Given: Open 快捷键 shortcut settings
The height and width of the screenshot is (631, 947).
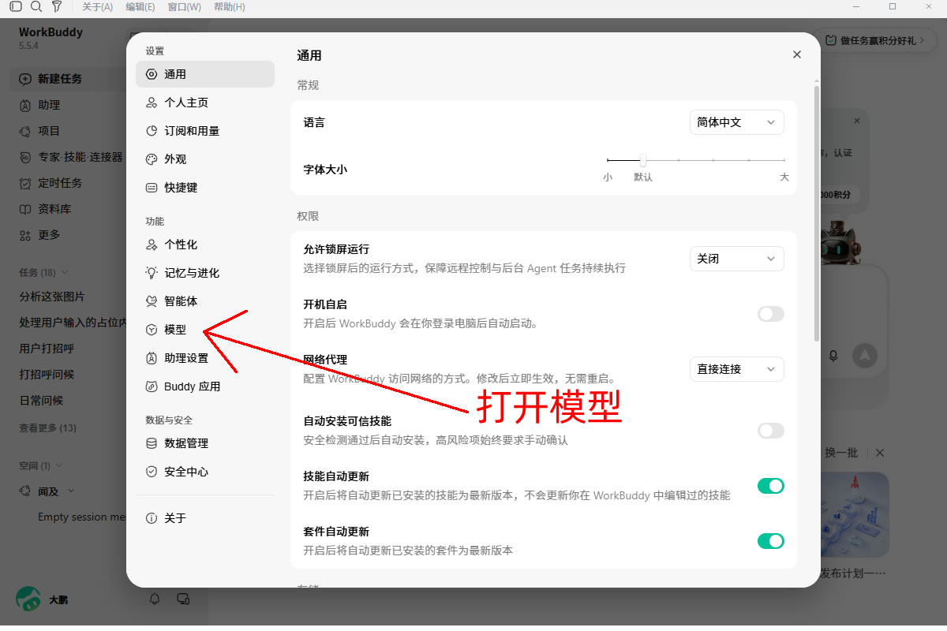Looking at the screenshot, I should 205,188.
